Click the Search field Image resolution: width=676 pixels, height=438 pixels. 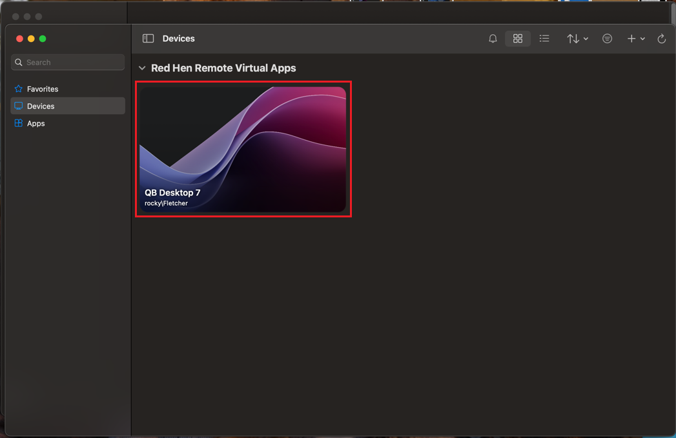click(x=67, y=62)
